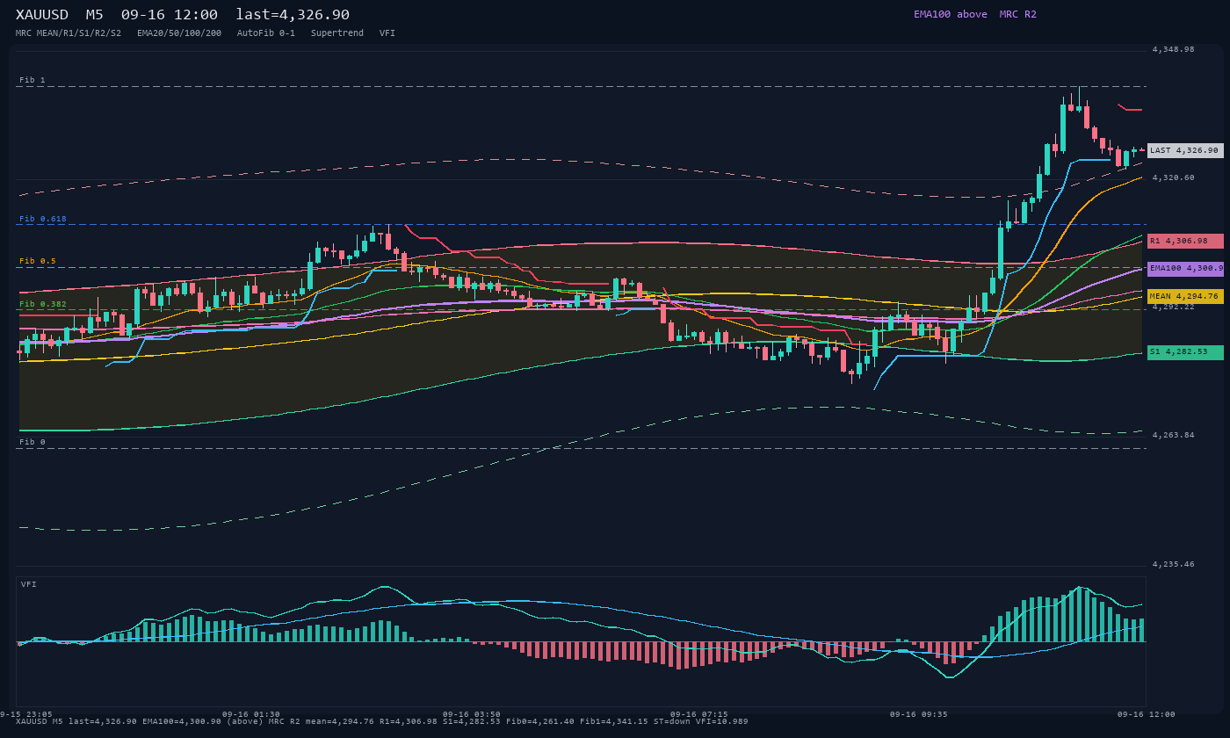The width and height of the screenshot is (1230, 738).
Task: Click "VFI" in the top indicator legend
Action: 387,33
